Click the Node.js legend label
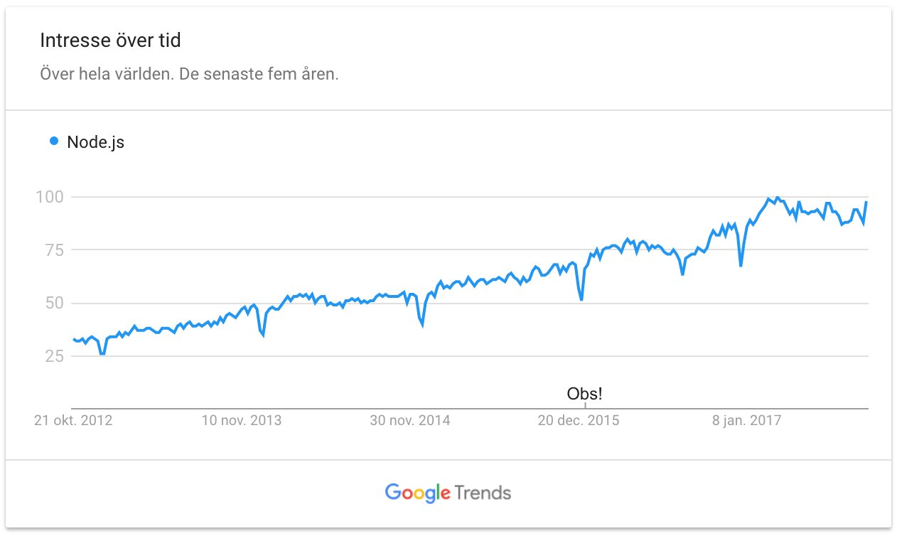The height and width of the screenshot is (536, 897). tap(95, 142)
